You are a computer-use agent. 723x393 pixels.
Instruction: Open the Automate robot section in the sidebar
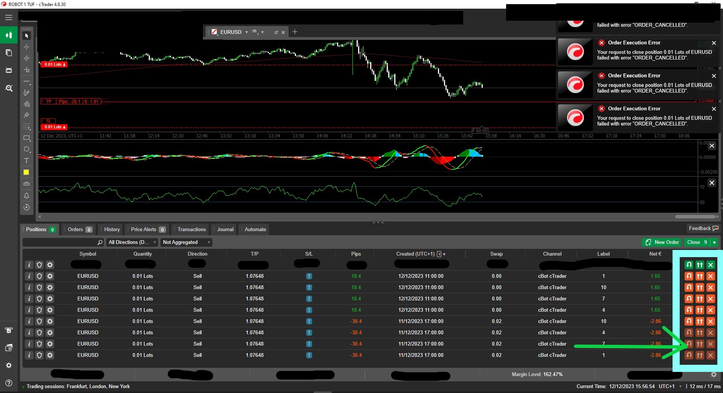pos(9,70)
